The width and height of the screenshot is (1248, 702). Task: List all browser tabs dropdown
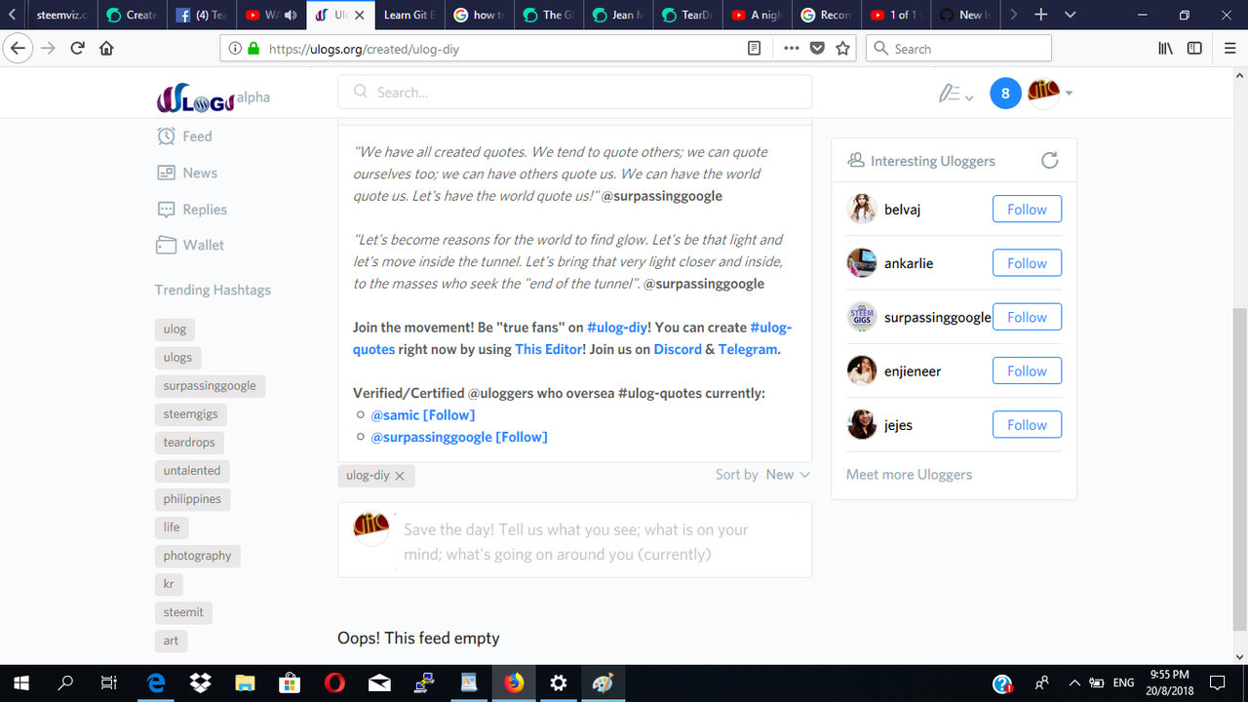tap(1071, 15)
